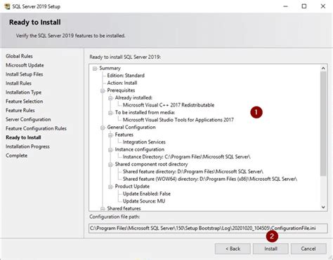Screen dimensions: 333x260
Task: Click the scroll down arrow in summary
Action: 323,207
